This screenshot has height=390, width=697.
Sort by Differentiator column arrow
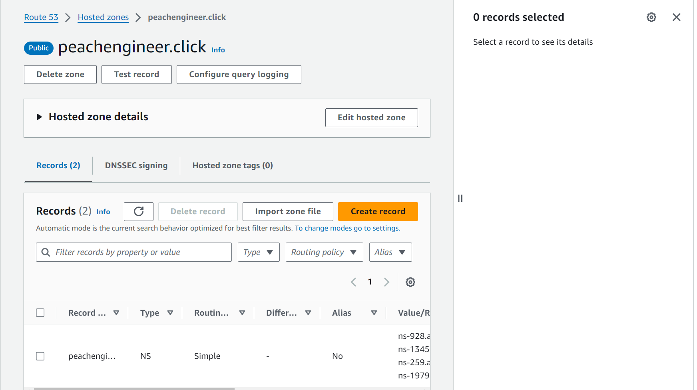click(x=308, y=313)
